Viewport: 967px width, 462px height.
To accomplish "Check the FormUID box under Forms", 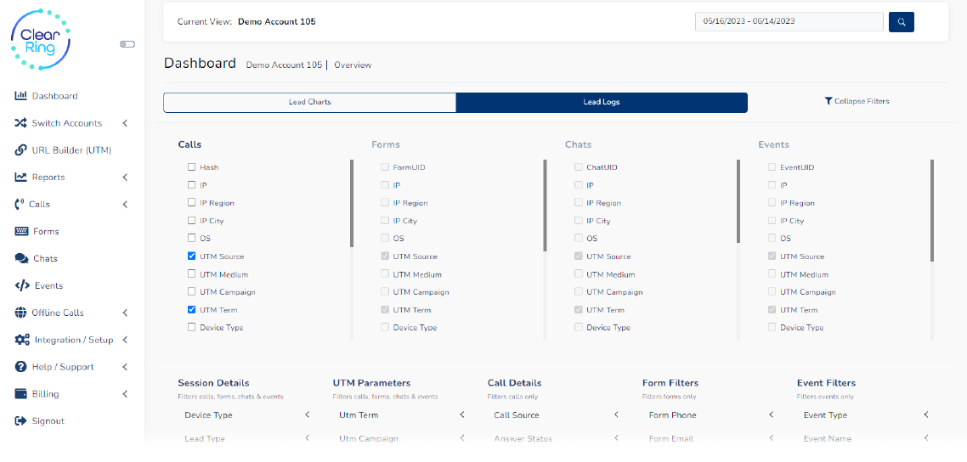I will 385,167.
